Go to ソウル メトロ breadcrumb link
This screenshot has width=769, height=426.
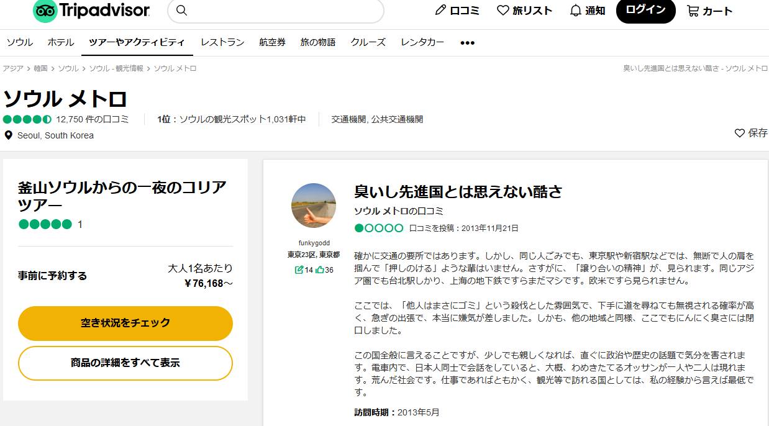175,68
